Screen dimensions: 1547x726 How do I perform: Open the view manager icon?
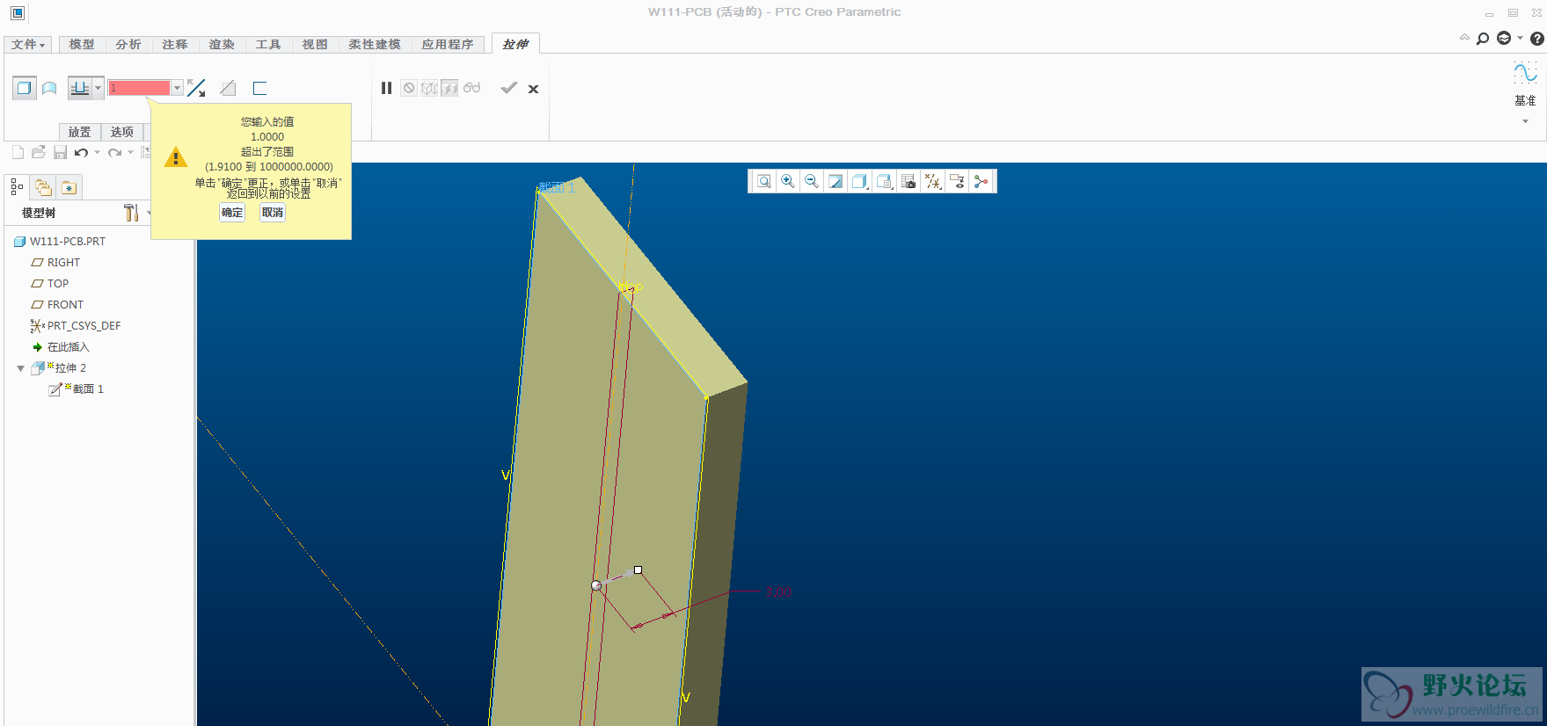pos(908,182)
